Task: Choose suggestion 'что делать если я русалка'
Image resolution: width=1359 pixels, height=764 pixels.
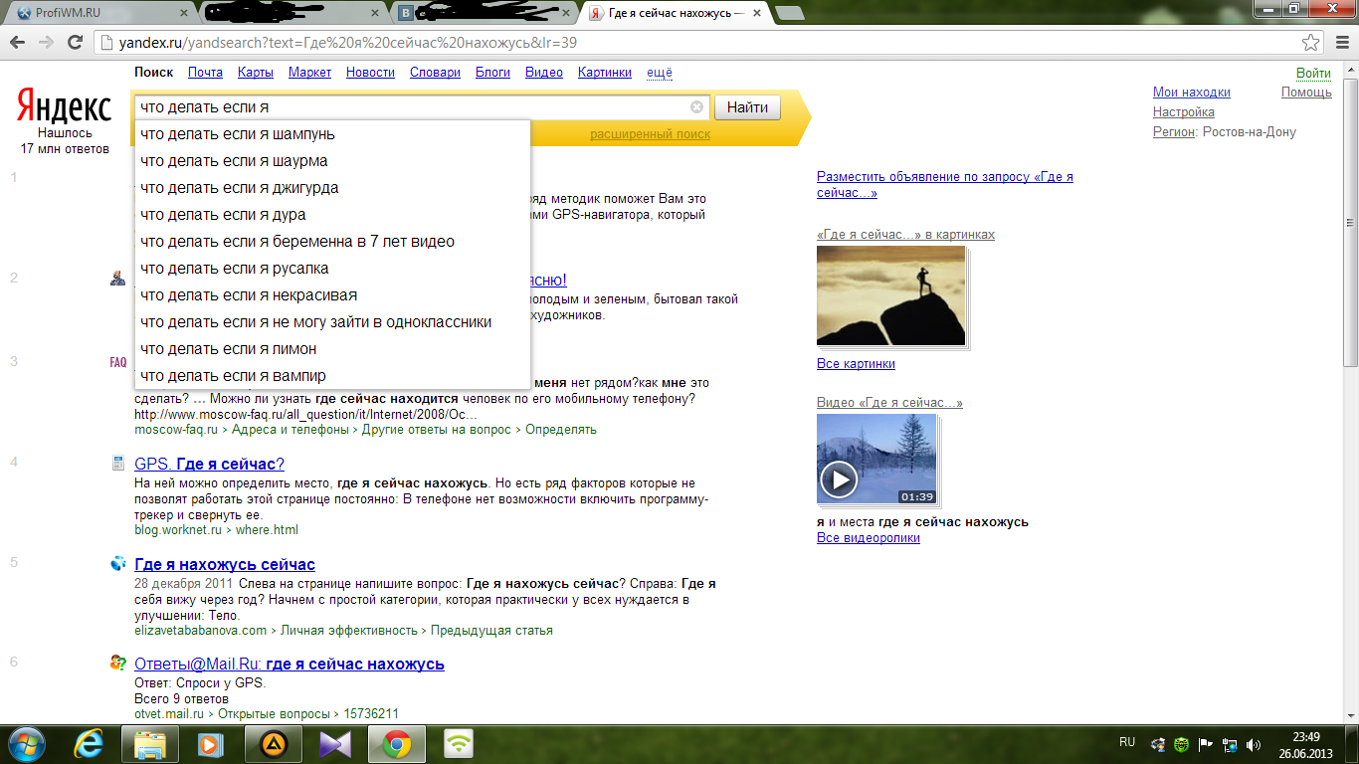Action: (331, 269)
